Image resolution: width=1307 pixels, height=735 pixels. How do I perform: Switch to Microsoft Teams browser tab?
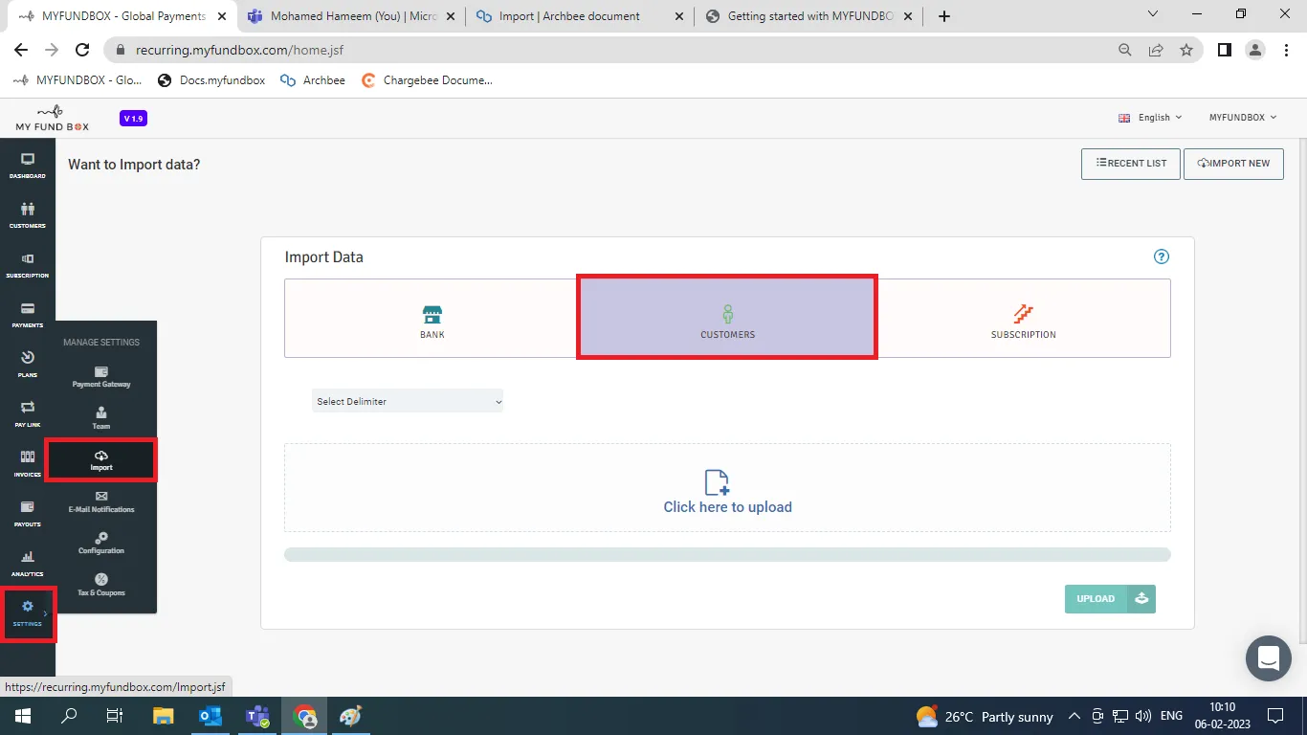pyautogui.click(x=352, y=16)
